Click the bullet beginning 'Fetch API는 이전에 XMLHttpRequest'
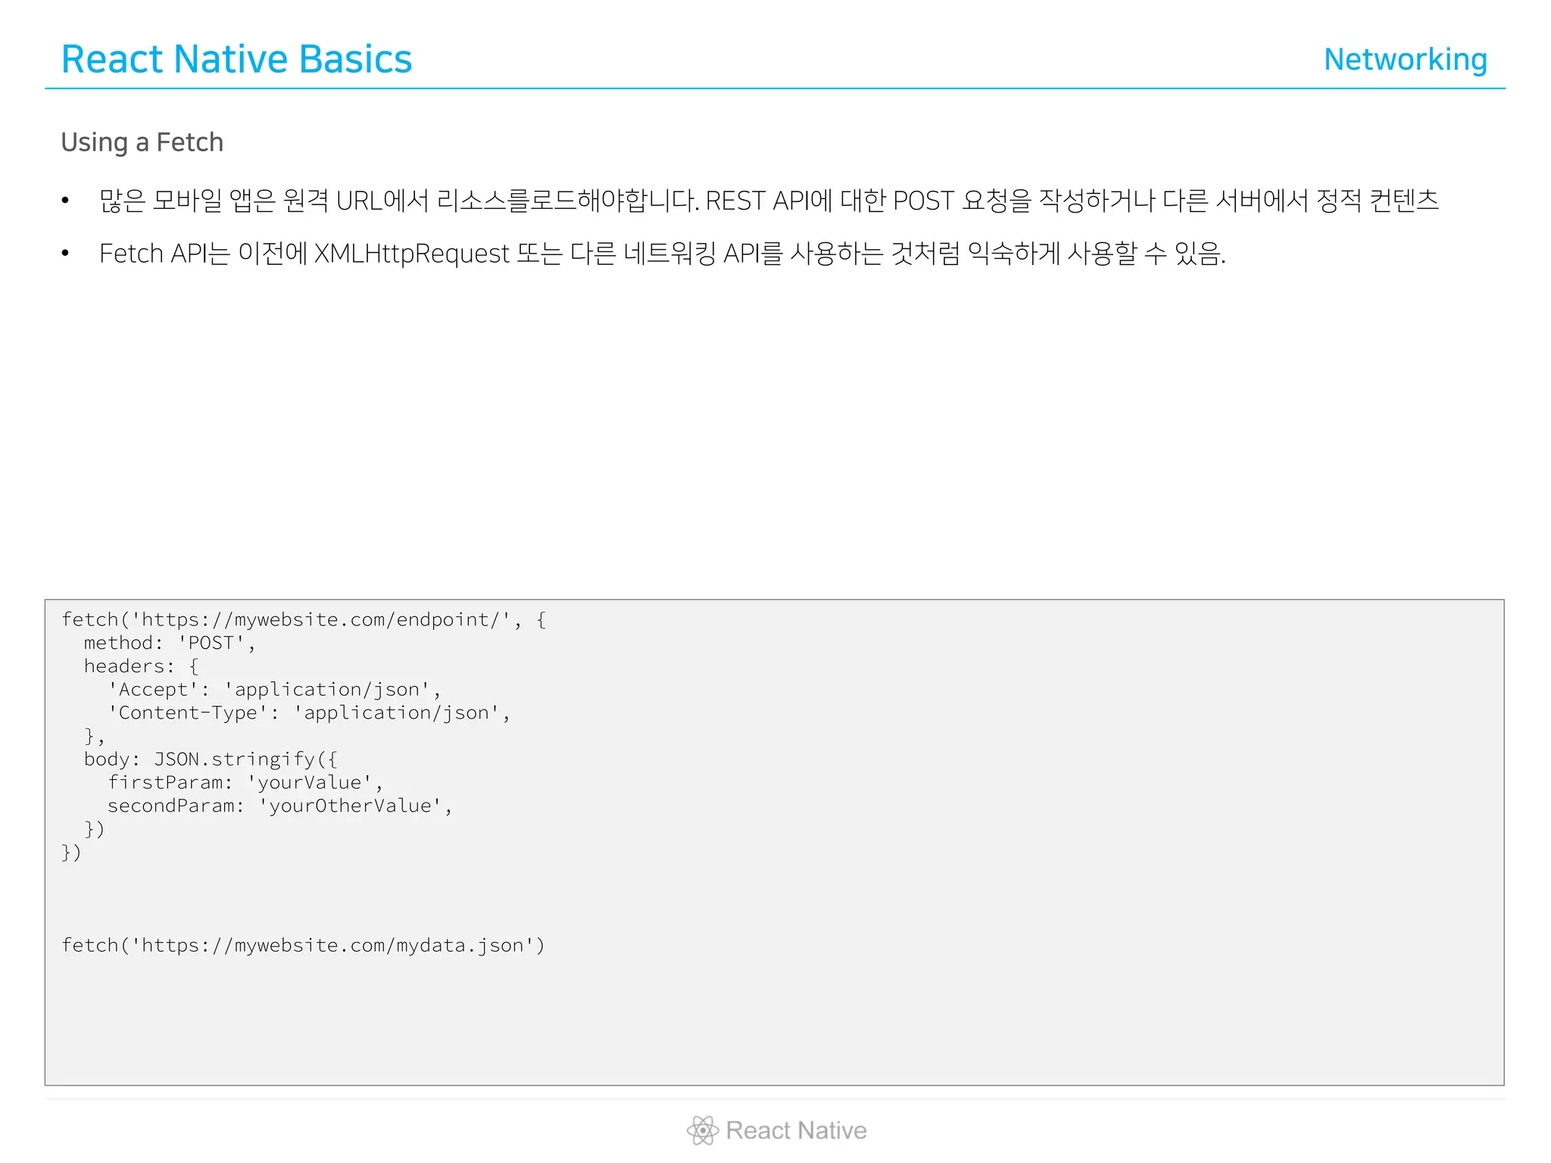 pyautogui.click(x=663, y=254)
